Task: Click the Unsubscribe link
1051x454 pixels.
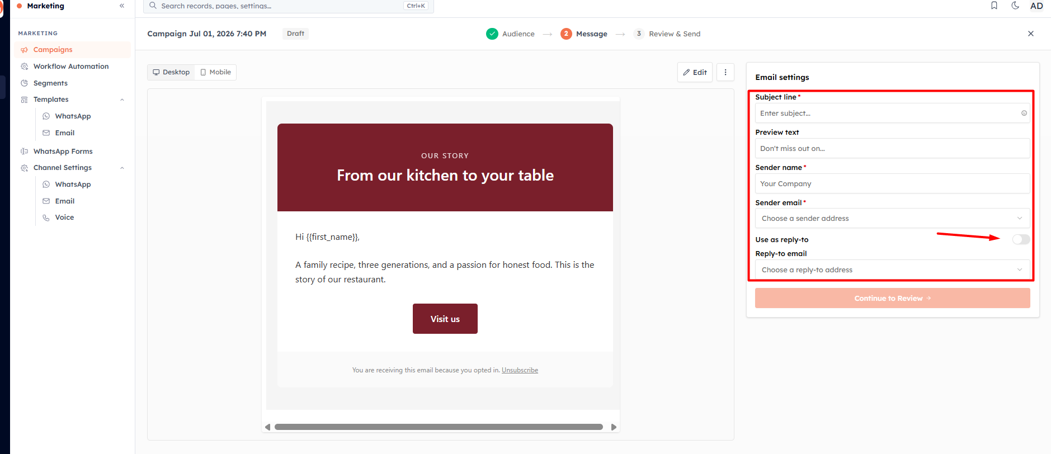Action: coord(520,370)
